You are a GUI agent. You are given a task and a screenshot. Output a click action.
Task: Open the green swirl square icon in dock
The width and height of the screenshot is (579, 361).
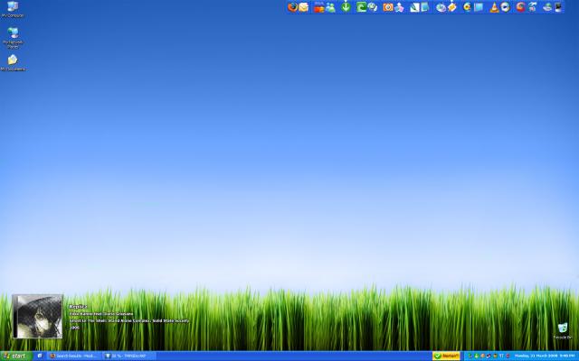(x=362, y=7)
